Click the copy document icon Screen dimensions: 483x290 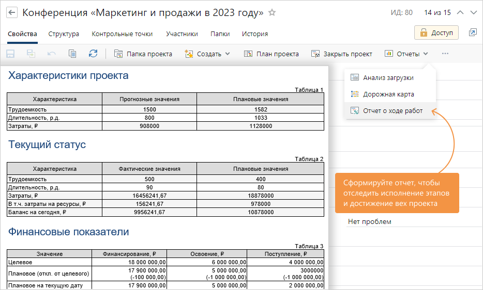(x=72, y=54)
